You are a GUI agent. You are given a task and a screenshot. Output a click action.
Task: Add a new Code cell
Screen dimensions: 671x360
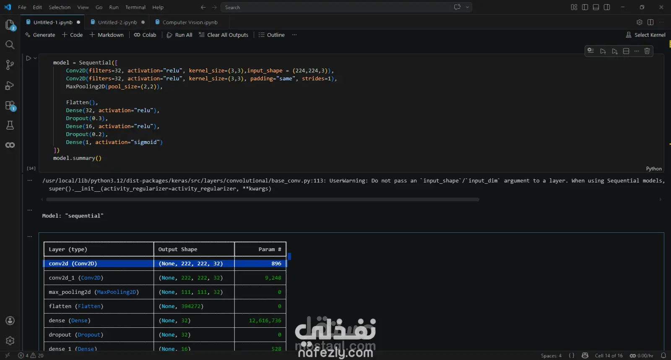tap(72, 35)
